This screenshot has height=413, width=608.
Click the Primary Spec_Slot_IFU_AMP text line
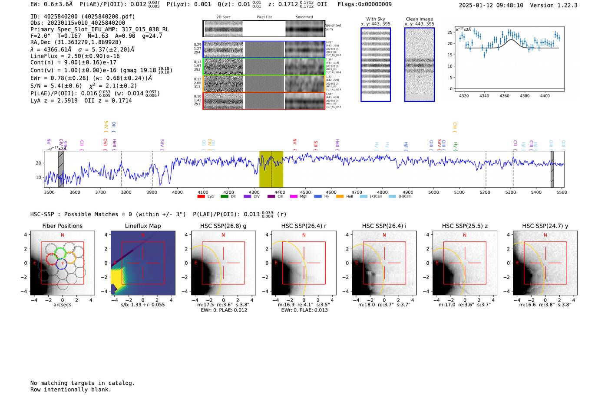(99, 29)
